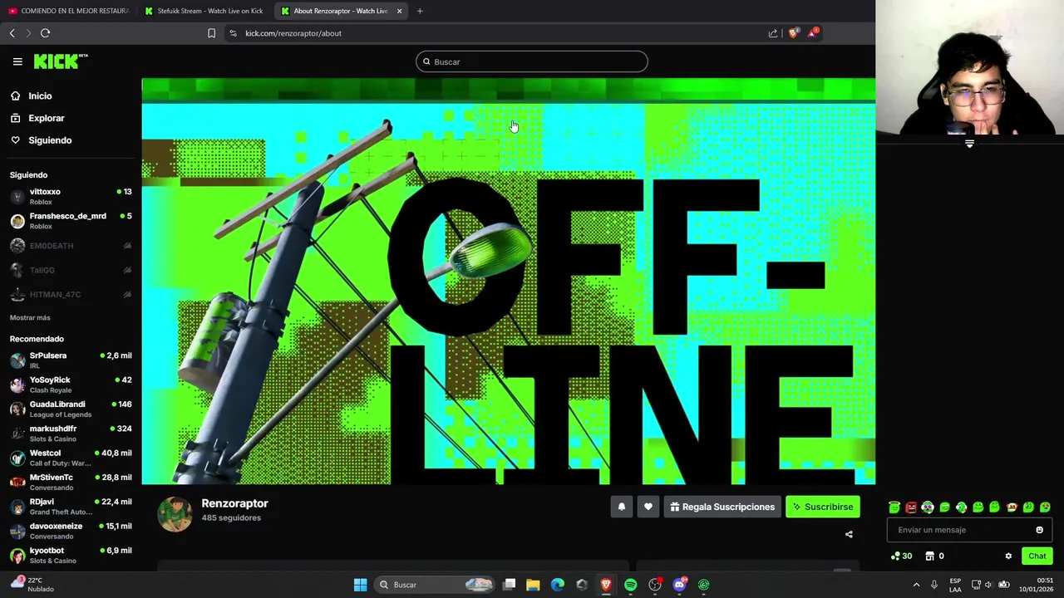Click the taskbar Buscar search box
The height and width of the screenshot is (598, 1064).
click(x=434, y=585)
